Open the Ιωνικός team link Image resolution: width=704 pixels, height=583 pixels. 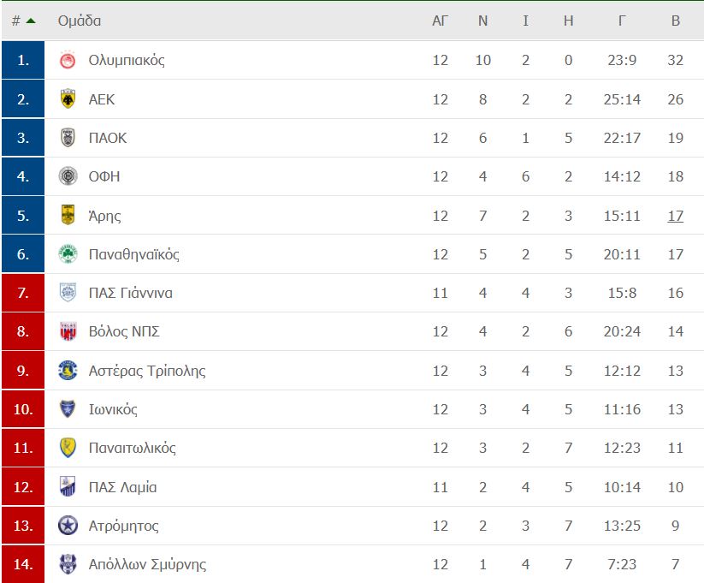[x=113, y=409]
